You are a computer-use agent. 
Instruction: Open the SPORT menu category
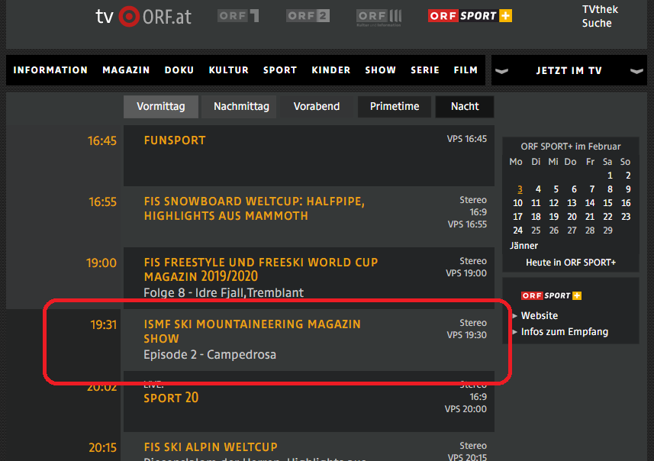click(x=280, y=70)
